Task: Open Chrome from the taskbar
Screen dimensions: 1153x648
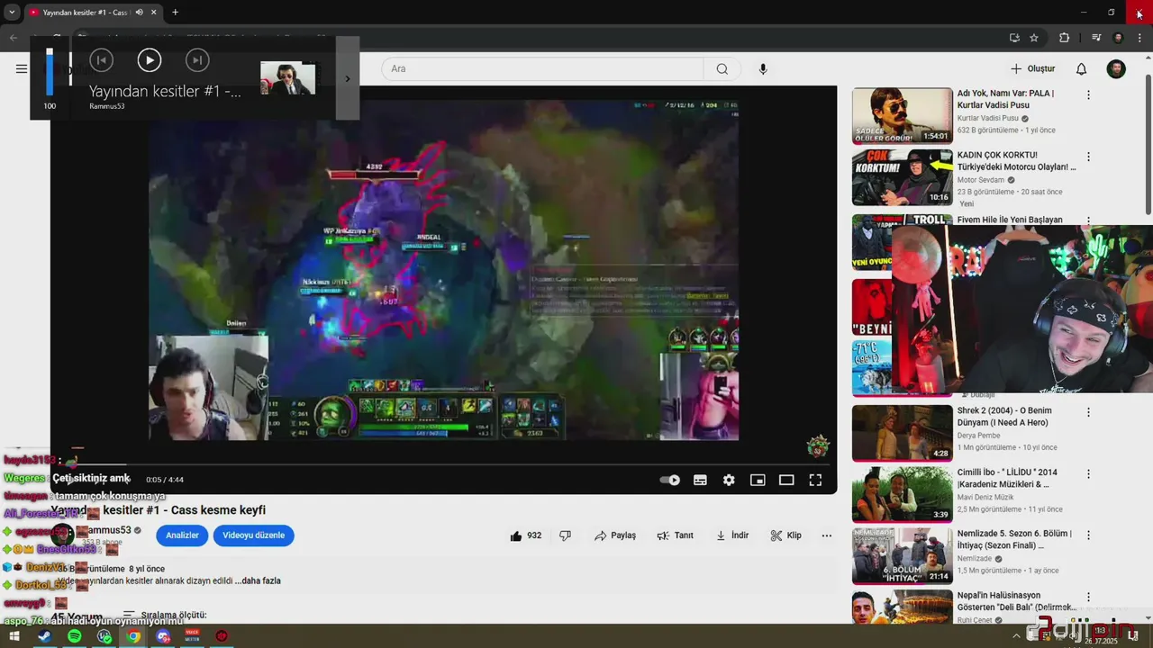Action: pyautogui.click(x=133, y=636)
